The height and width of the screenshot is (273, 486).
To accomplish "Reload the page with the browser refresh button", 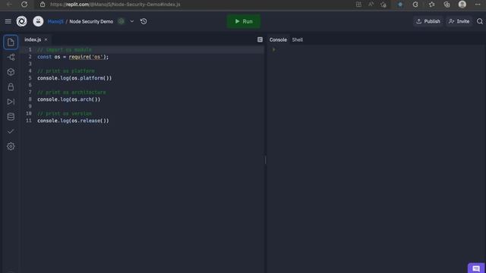I will pos(24,5).
